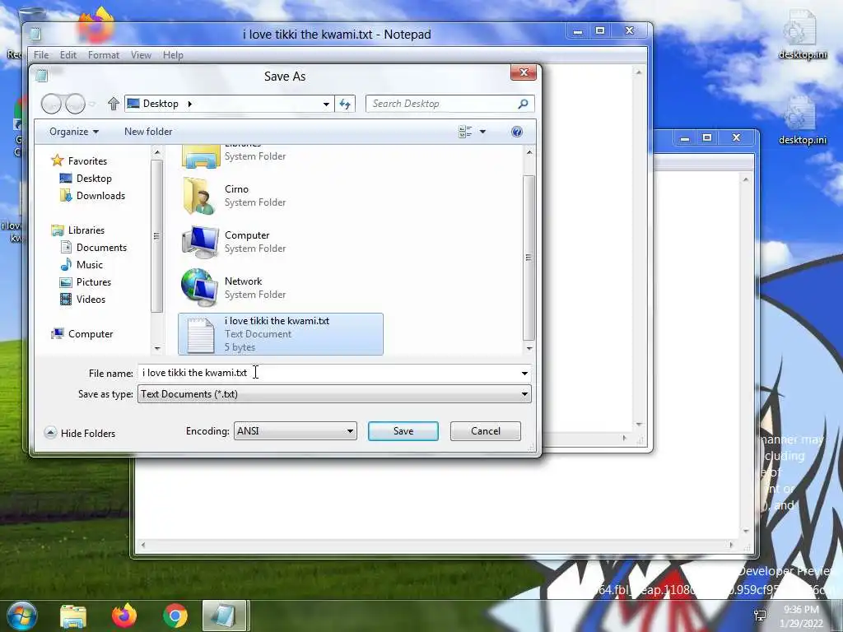Go up one folder level with up arrow
Screen dimensions: 843x632
113,104
